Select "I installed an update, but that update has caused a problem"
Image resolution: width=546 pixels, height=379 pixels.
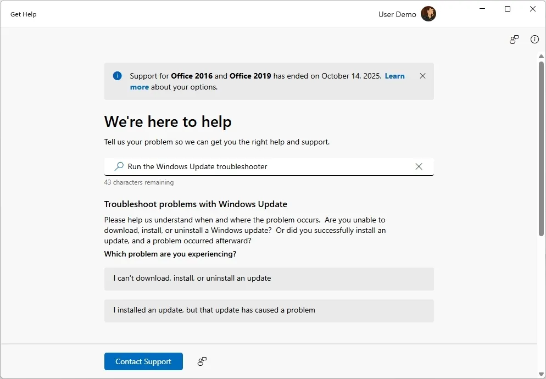[269, 310]
